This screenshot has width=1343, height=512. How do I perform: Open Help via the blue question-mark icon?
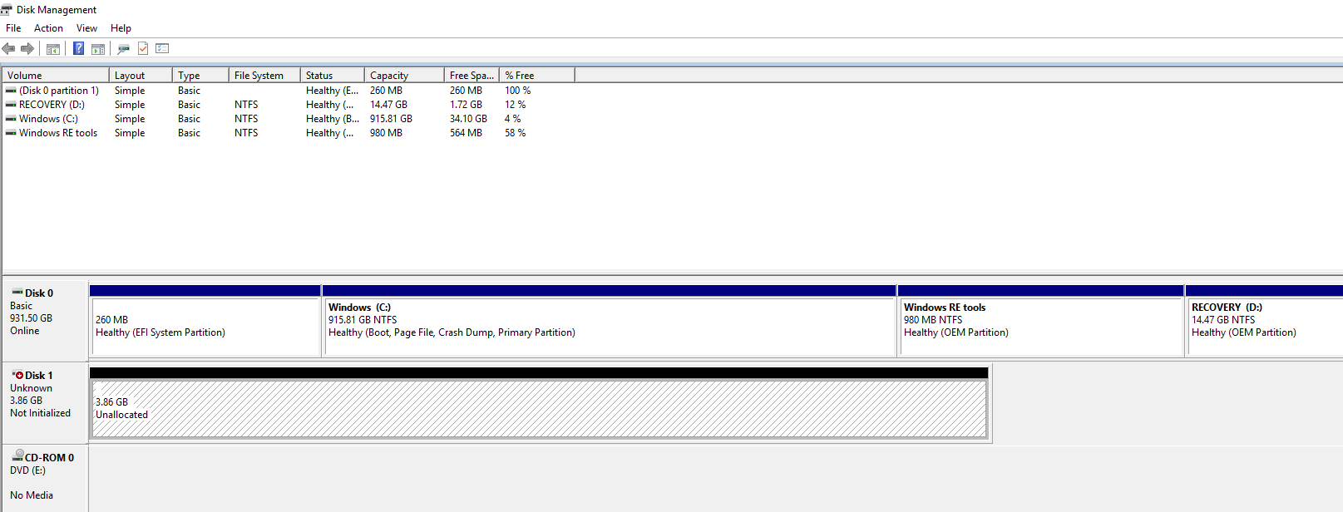[x=78, y=48]
